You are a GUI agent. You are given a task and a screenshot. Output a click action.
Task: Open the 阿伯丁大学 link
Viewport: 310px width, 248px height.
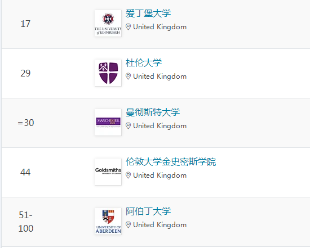tap(148, 211)
